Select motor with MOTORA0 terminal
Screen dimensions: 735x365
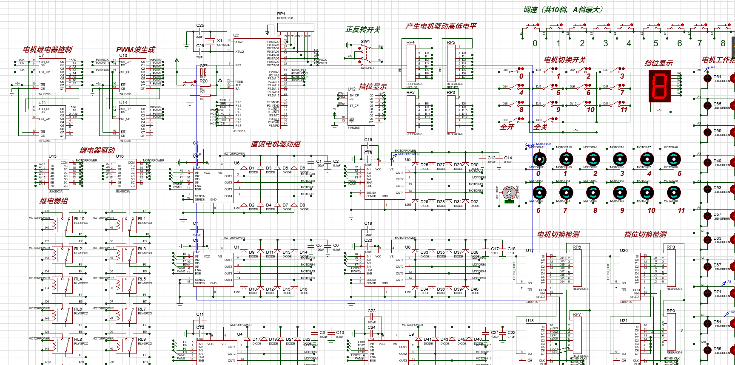pyautogui.click(x=673, y=193)
